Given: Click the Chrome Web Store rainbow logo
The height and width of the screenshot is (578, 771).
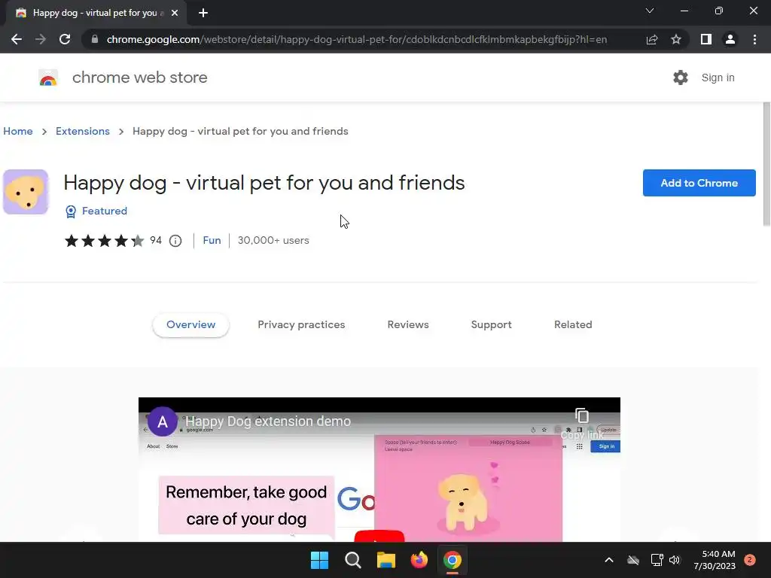Looking at the screenshot, I should pos(48,78).
